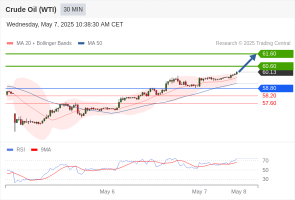Click the blue upward trend arrow

coord(247,63)
